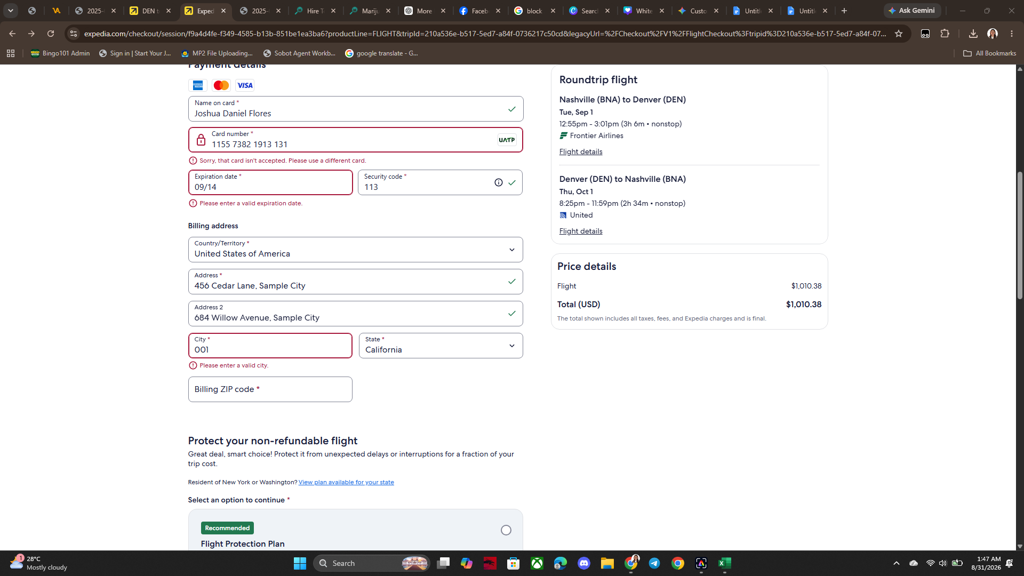
Task: Switch to the DEN flight tab
Action: pyautogui.click(x=151, y=11)
